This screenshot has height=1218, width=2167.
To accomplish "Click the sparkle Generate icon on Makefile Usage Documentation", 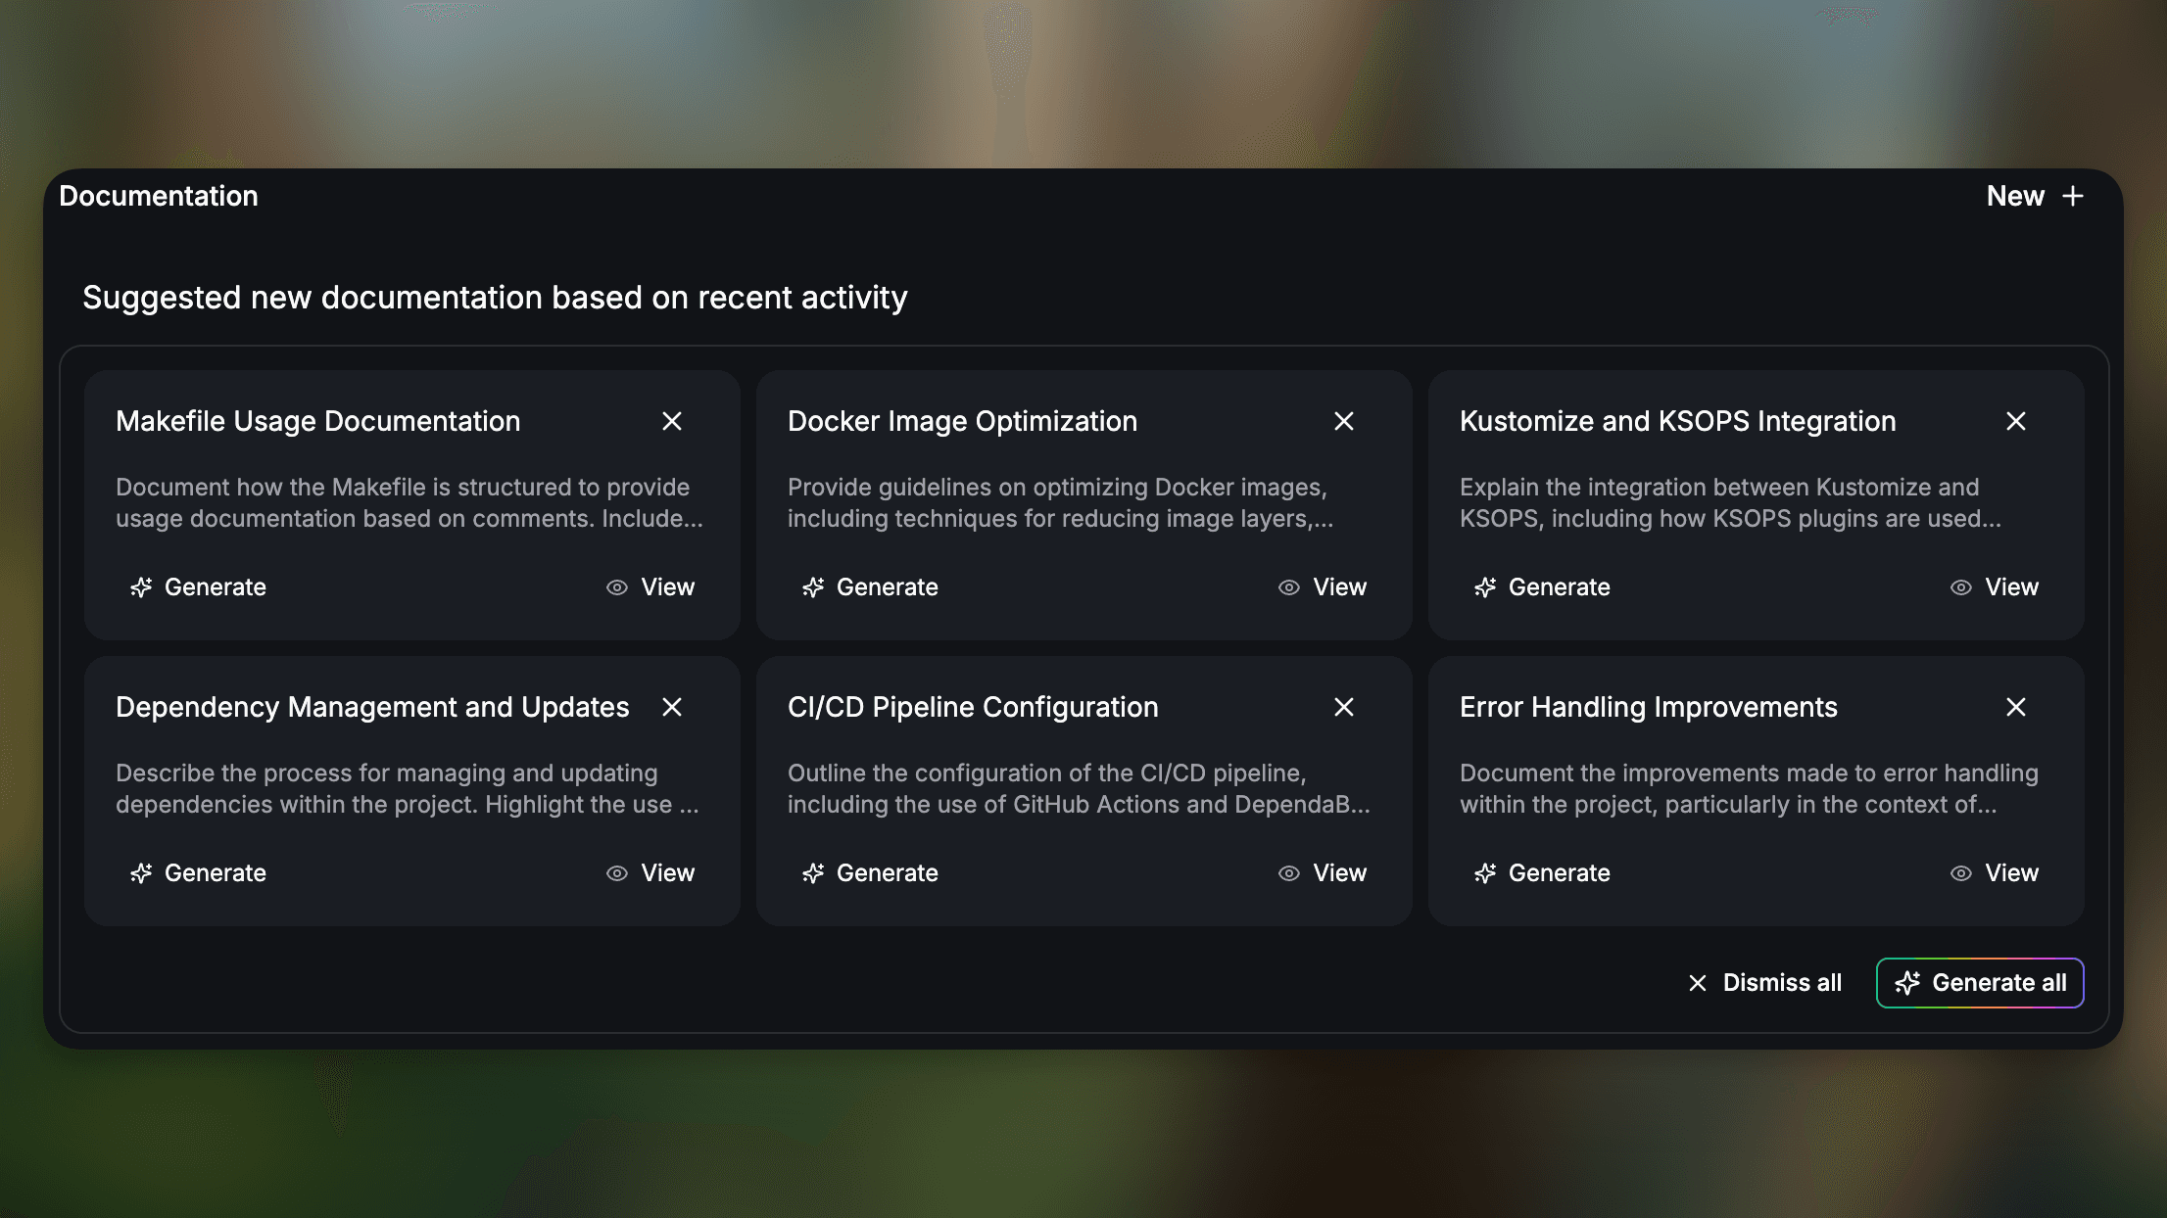I will click(x=141, y=587).
